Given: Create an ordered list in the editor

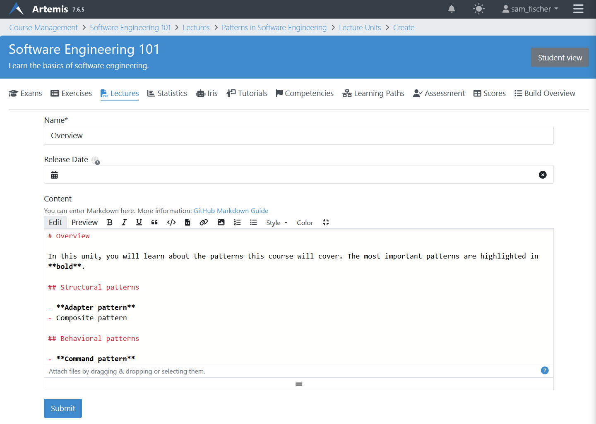Looking at the screenshot, I should pyautogui.click(x=237, y=222).
